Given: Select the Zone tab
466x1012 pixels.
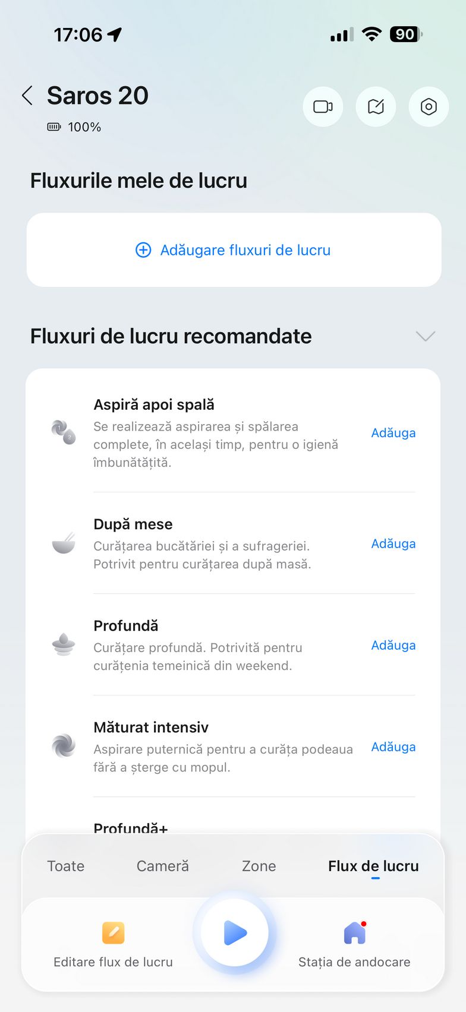Looking at the screenshot, I should click(259, 866).
